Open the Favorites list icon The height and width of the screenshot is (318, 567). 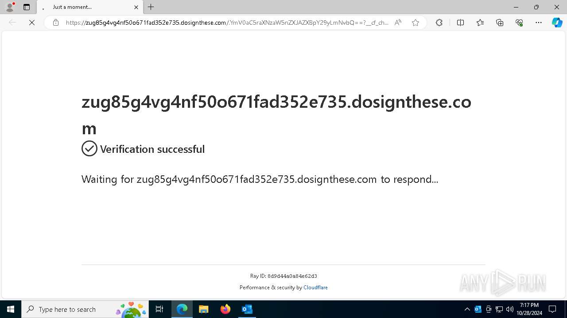click(480, 23)
